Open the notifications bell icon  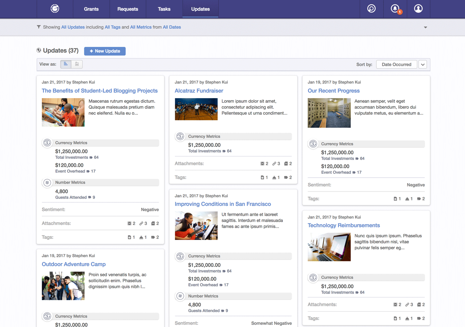point(395,9)
